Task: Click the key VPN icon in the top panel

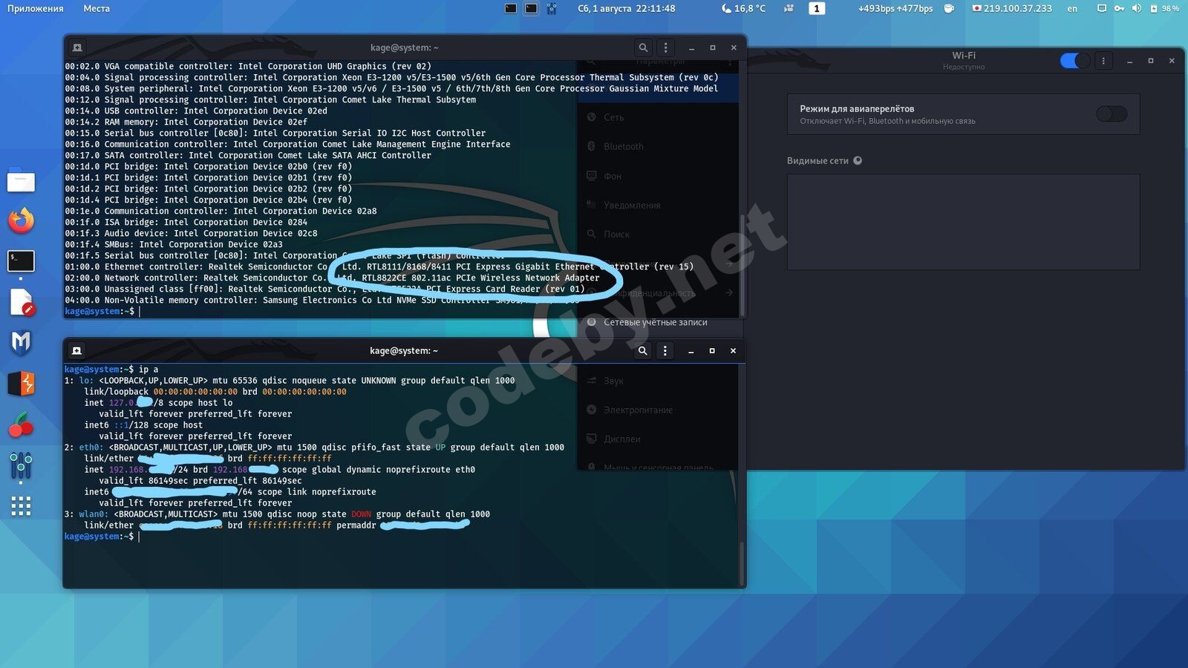Action: [1119, 8]
